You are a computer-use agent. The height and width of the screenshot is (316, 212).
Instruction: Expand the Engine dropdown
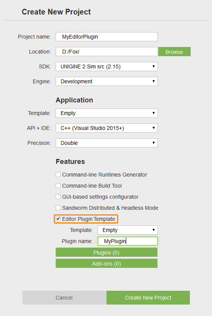point(107,81)
